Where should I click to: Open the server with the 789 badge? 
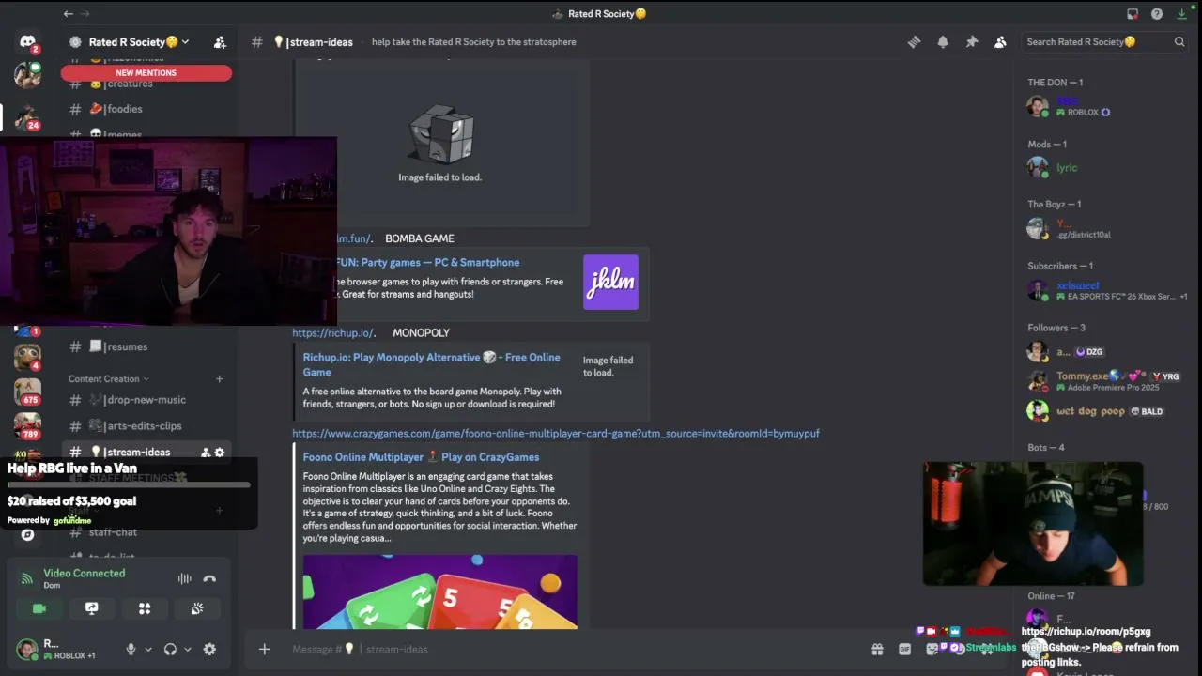pos(27,425)
